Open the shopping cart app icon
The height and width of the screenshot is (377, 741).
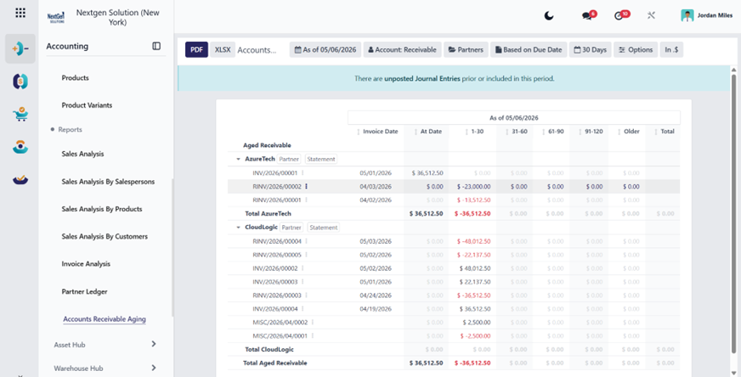[20, 115]
